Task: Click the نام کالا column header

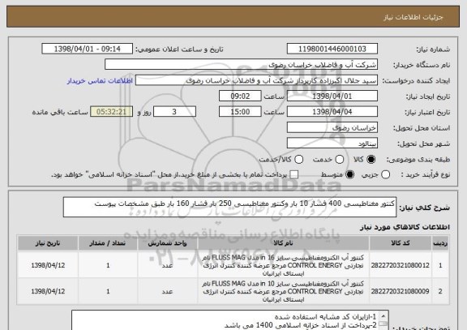Action: pos(283,243)
